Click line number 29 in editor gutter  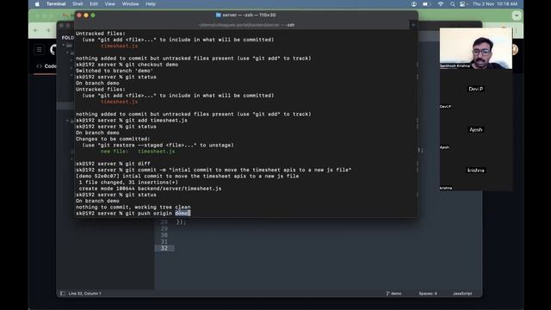(x=164, y=228)
